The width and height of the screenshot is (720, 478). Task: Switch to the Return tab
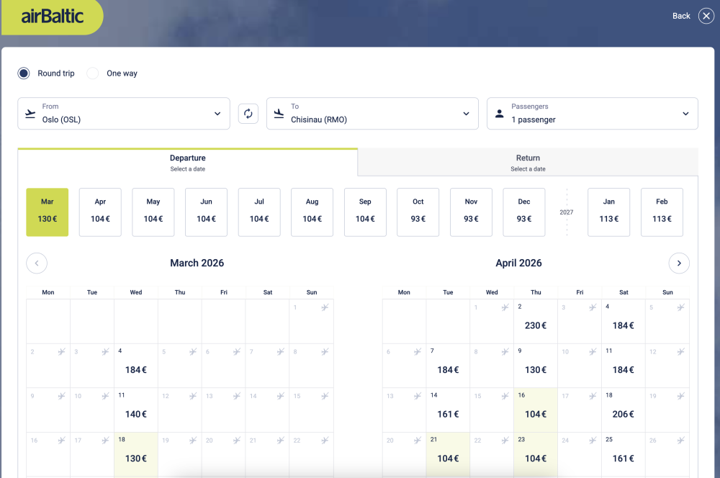528,162
